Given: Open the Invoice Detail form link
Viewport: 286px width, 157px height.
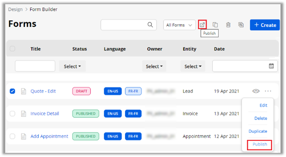Looking at the screenshot, I should (x=45, y=114).
